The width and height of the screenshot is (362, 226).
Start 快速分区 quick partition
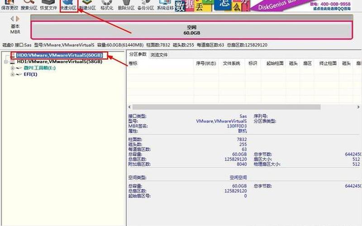pos(68,5)
